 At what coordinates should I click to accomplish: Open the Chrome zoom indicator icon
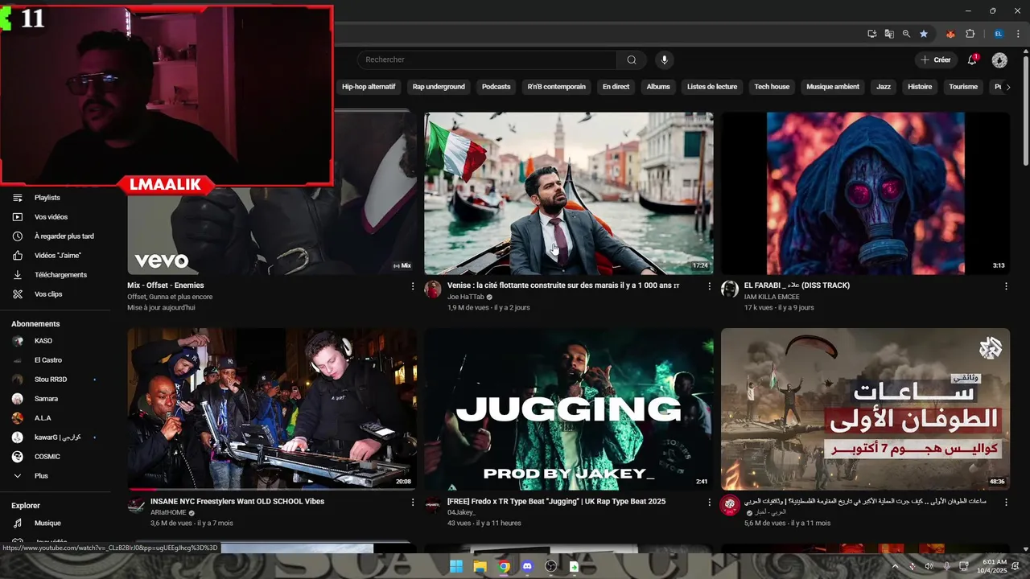(906, 34)
